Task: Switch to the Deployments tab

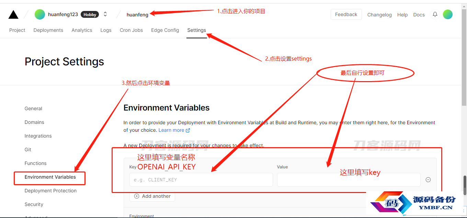Action: coord(48,30)
